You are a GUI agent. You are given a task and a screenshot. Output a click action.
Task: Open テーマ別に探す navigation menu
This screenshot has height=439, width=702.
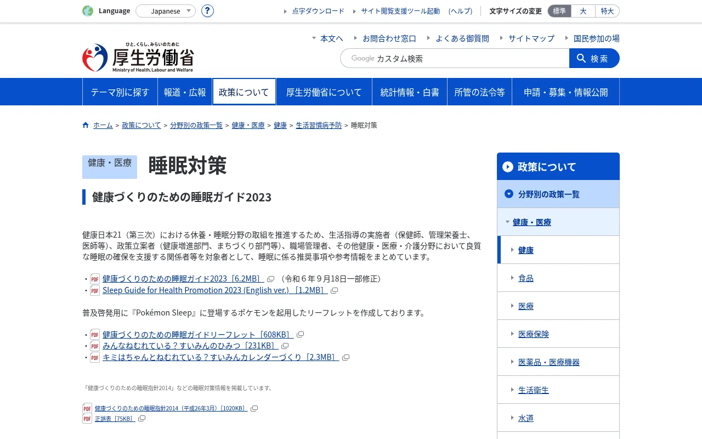click(x=120, y=92)
